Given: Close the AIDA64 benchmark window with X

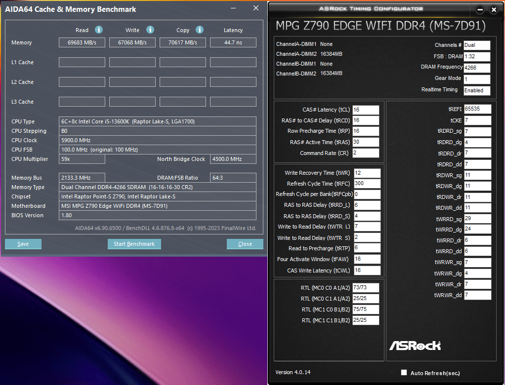Looking at the screenshot, I should coord(256,8).
